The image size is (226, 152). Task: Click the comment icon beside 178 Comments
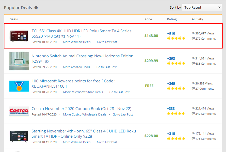click(193, 138)
